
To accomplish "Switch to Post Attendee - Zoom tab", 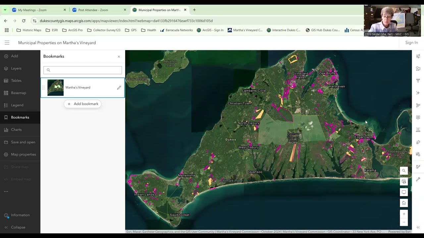I will pyautogui.click(x=99, y=10).
